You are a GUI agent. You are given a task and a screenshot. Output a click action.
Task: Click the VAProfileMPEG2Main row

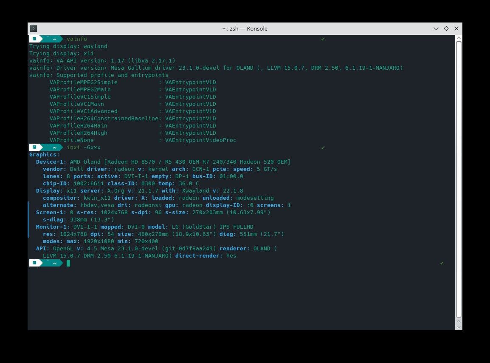click(133, 90)
